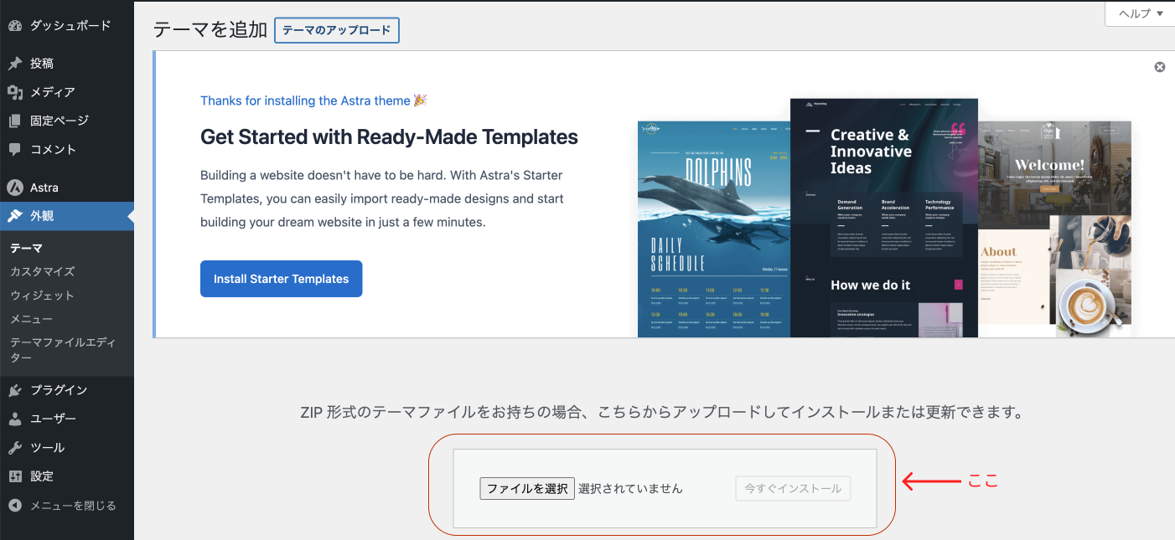Image resolution: width=1175 pixels, height=540 pixels.
Task: Click the wrench icon beside ツール
Action: tap(14, 448)
